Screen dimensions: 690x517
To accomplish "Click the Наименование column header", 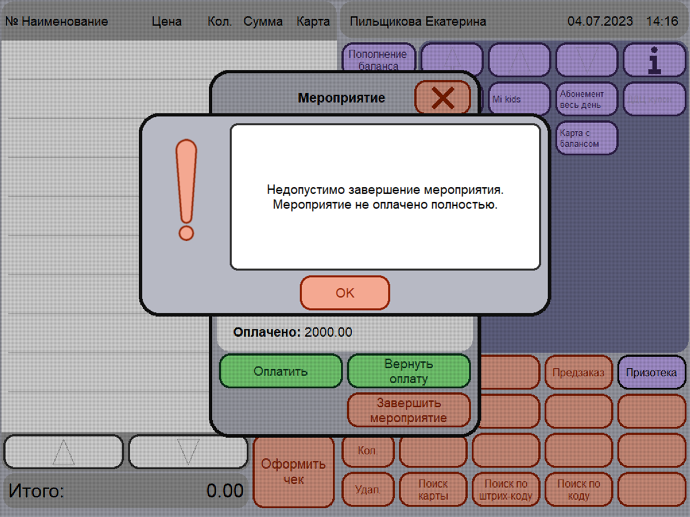I will tap(65, 21).
